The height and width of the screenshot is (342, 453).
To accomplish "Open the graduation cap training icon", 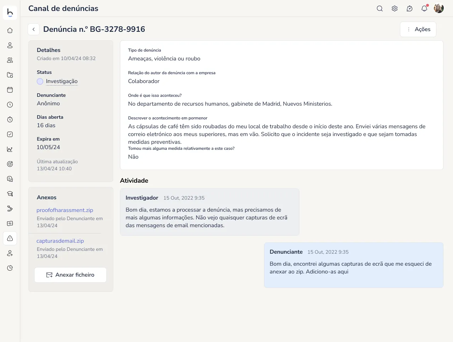I will (10, 194).
